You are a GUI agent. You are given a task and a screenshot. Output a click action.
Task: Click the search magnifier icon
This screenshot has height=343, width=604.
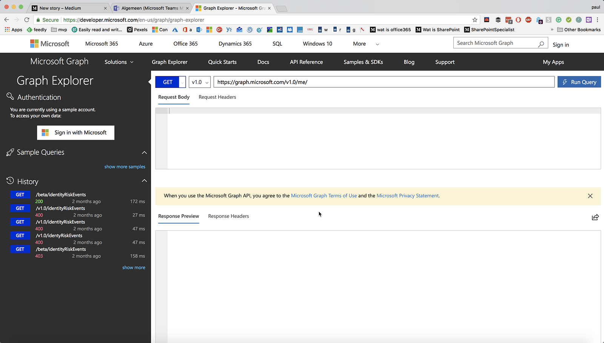541,44
